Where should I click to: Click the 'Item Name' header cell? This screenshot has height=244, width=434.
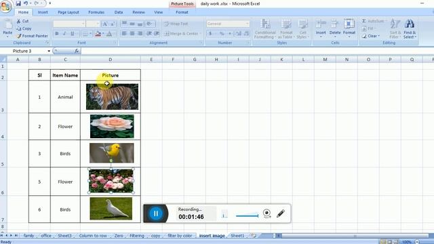tap(65, 75)
